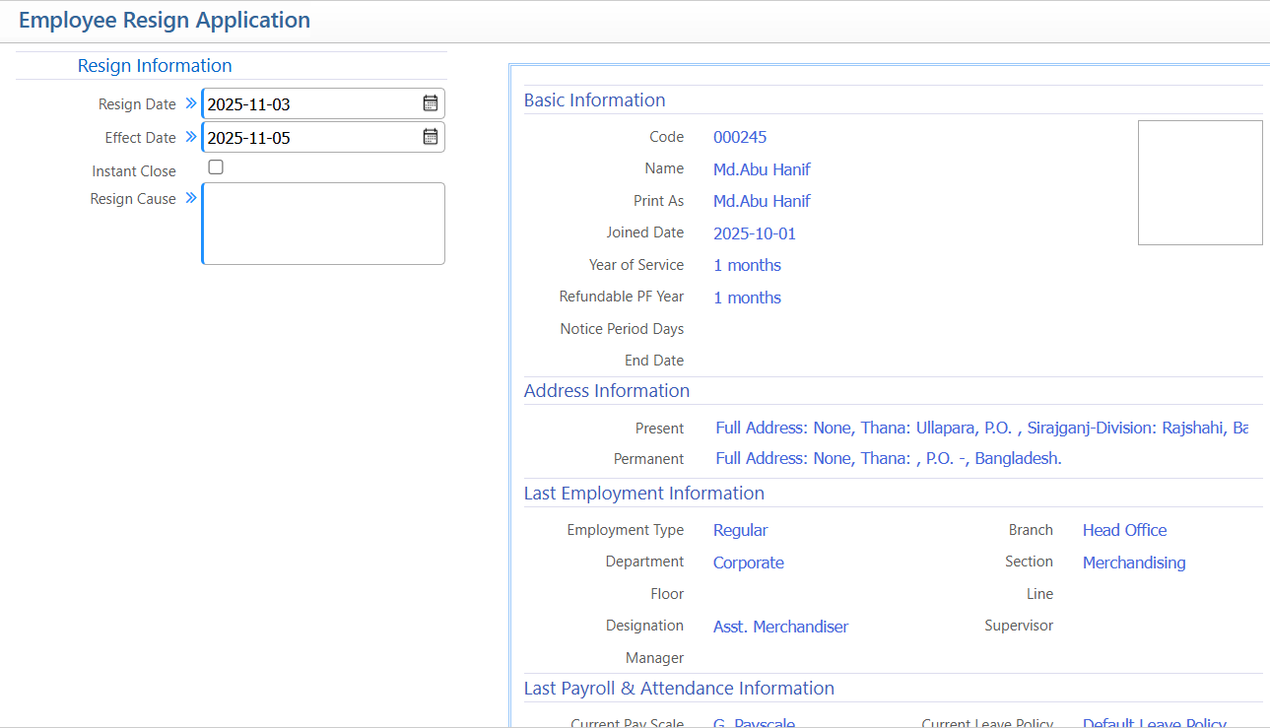The width and height of the screenshot is (1270, 728).
Task: Click the Present address text
Action: pyautogui.click(x=981, y=429)
